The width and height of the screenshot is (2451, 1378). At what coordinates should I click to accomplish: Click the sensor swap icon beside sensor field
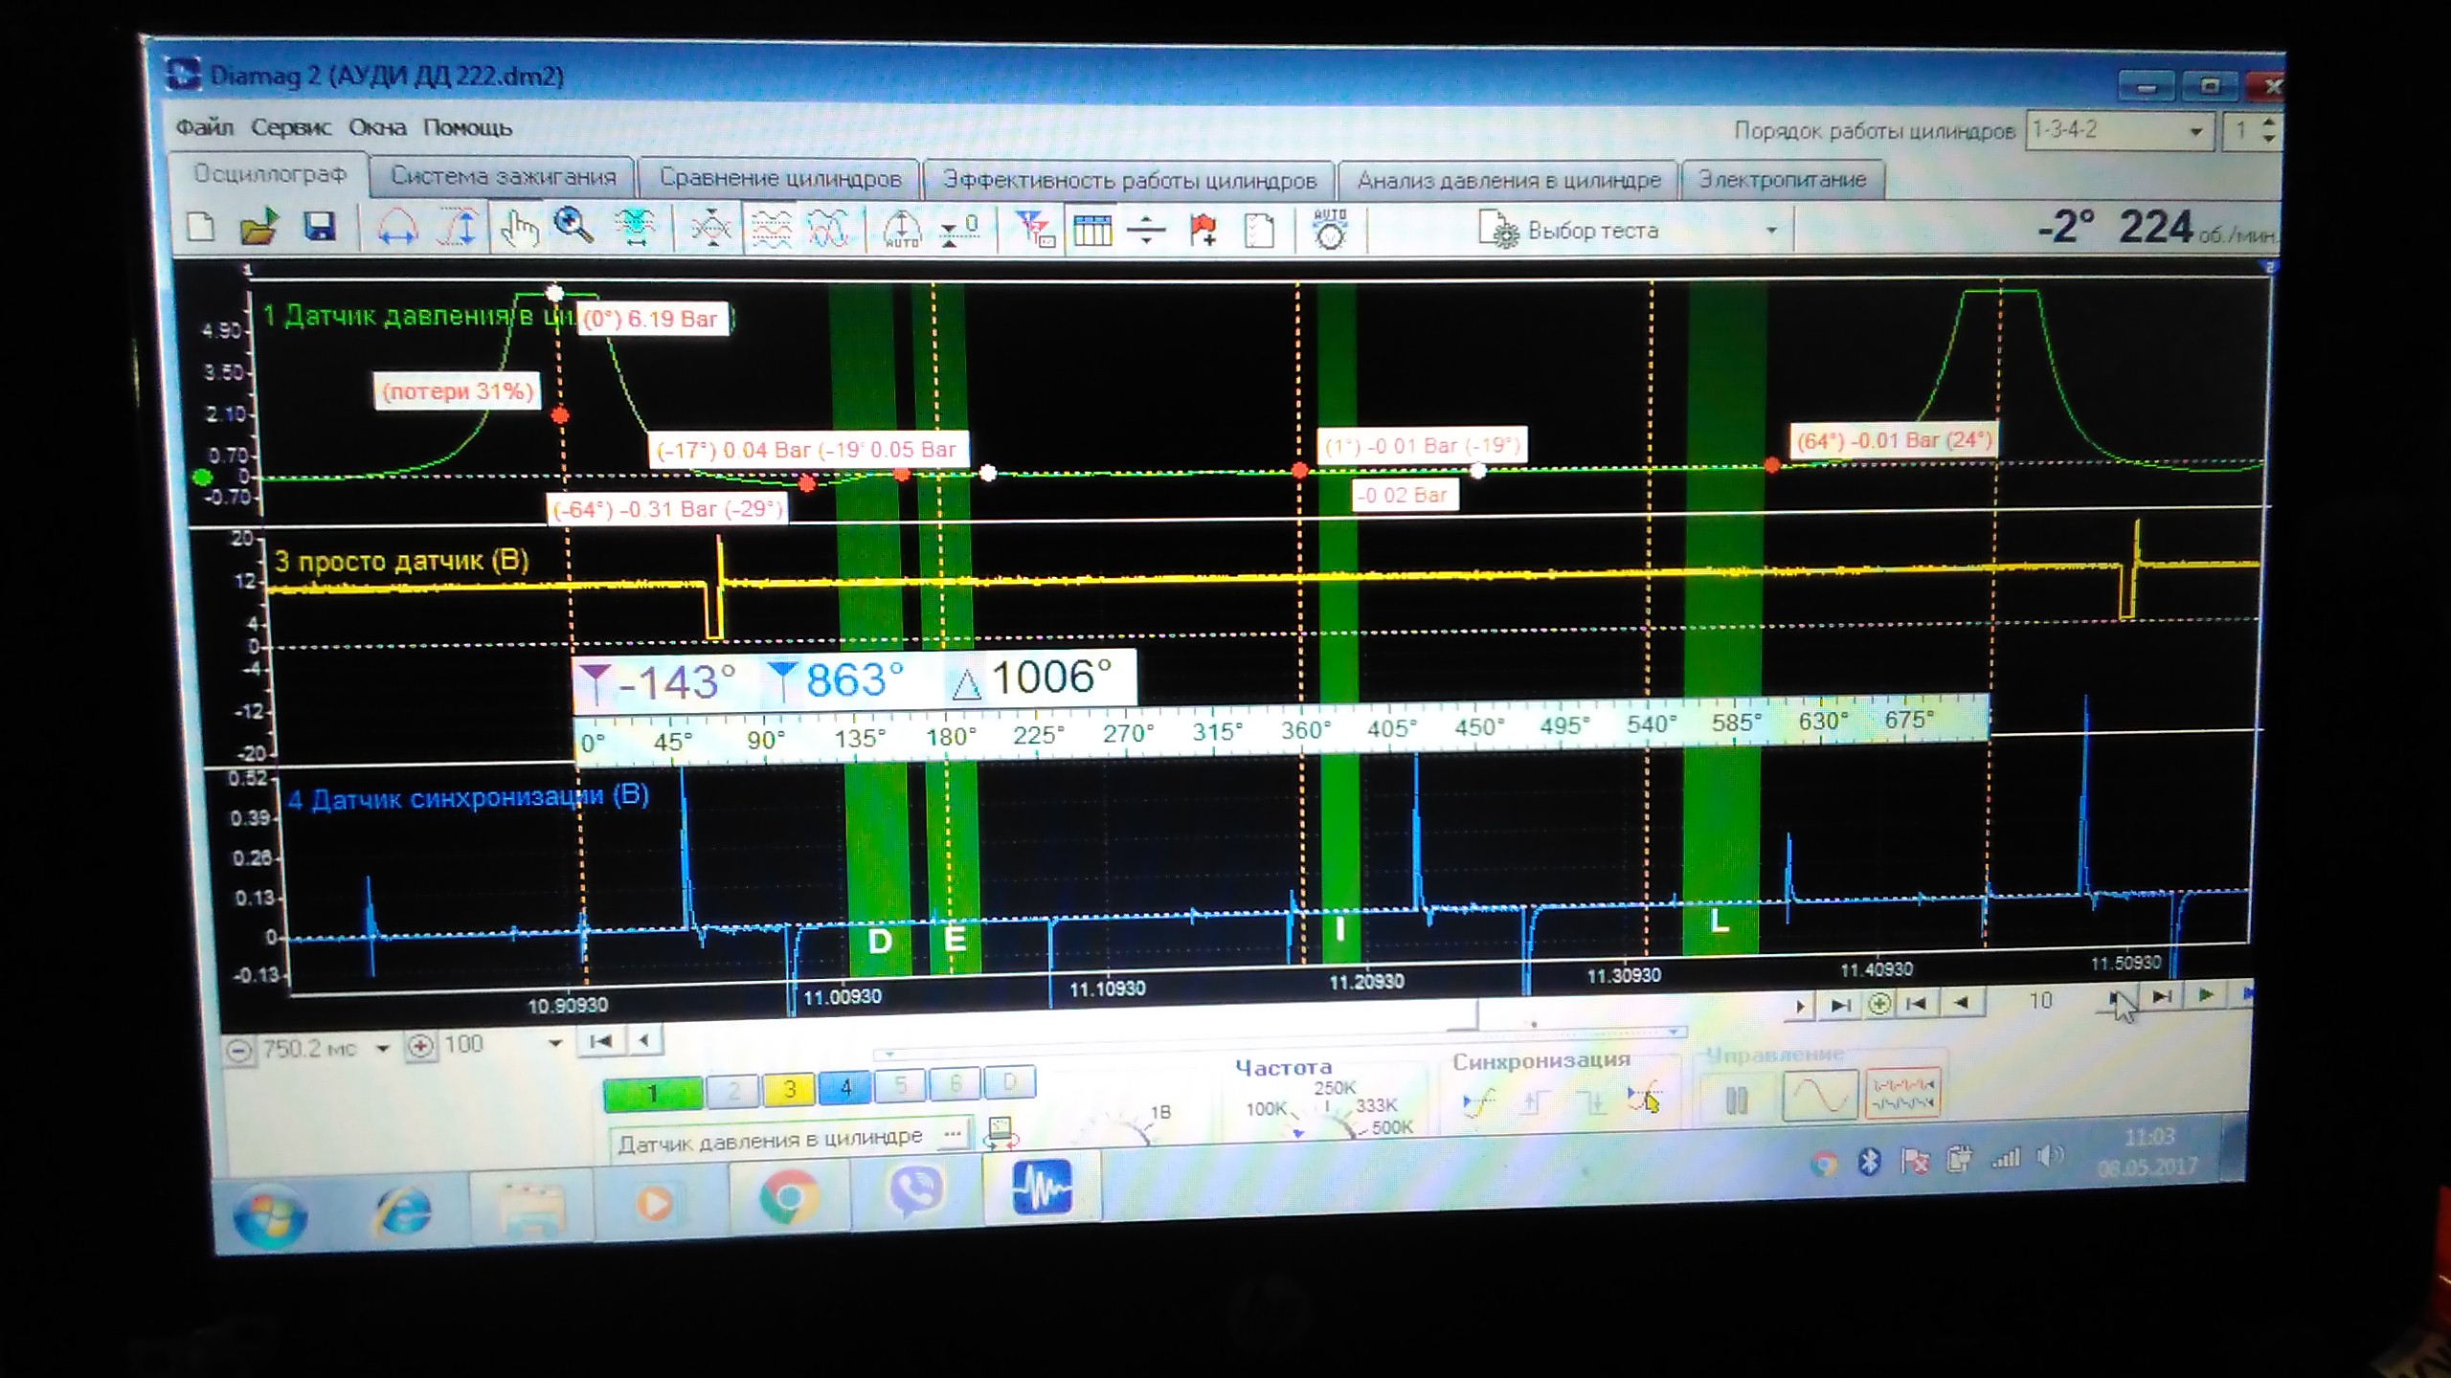[x=1001, y=1132]
